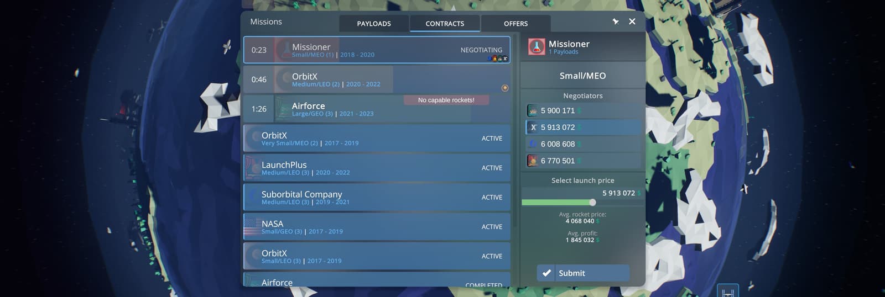Viewport: 885px width, 297px height.
Task: Click the round orange coin icon on OrbitX row
Action: point(504,88)
